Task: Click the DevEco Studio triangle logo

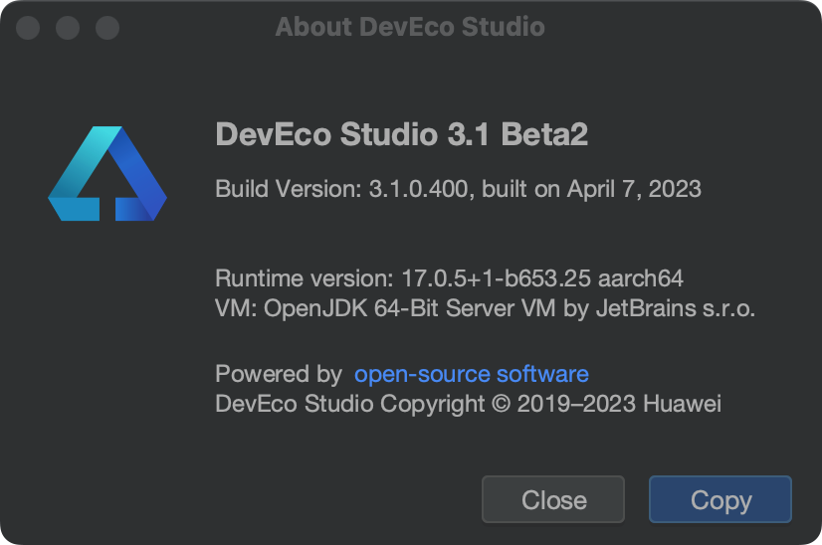Action: tap(107, 173)
